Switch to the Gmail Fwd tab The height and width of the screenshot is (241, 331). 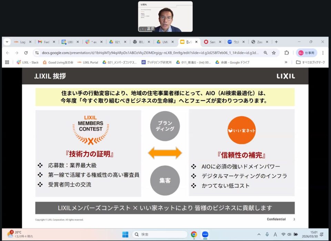[44, 42]
